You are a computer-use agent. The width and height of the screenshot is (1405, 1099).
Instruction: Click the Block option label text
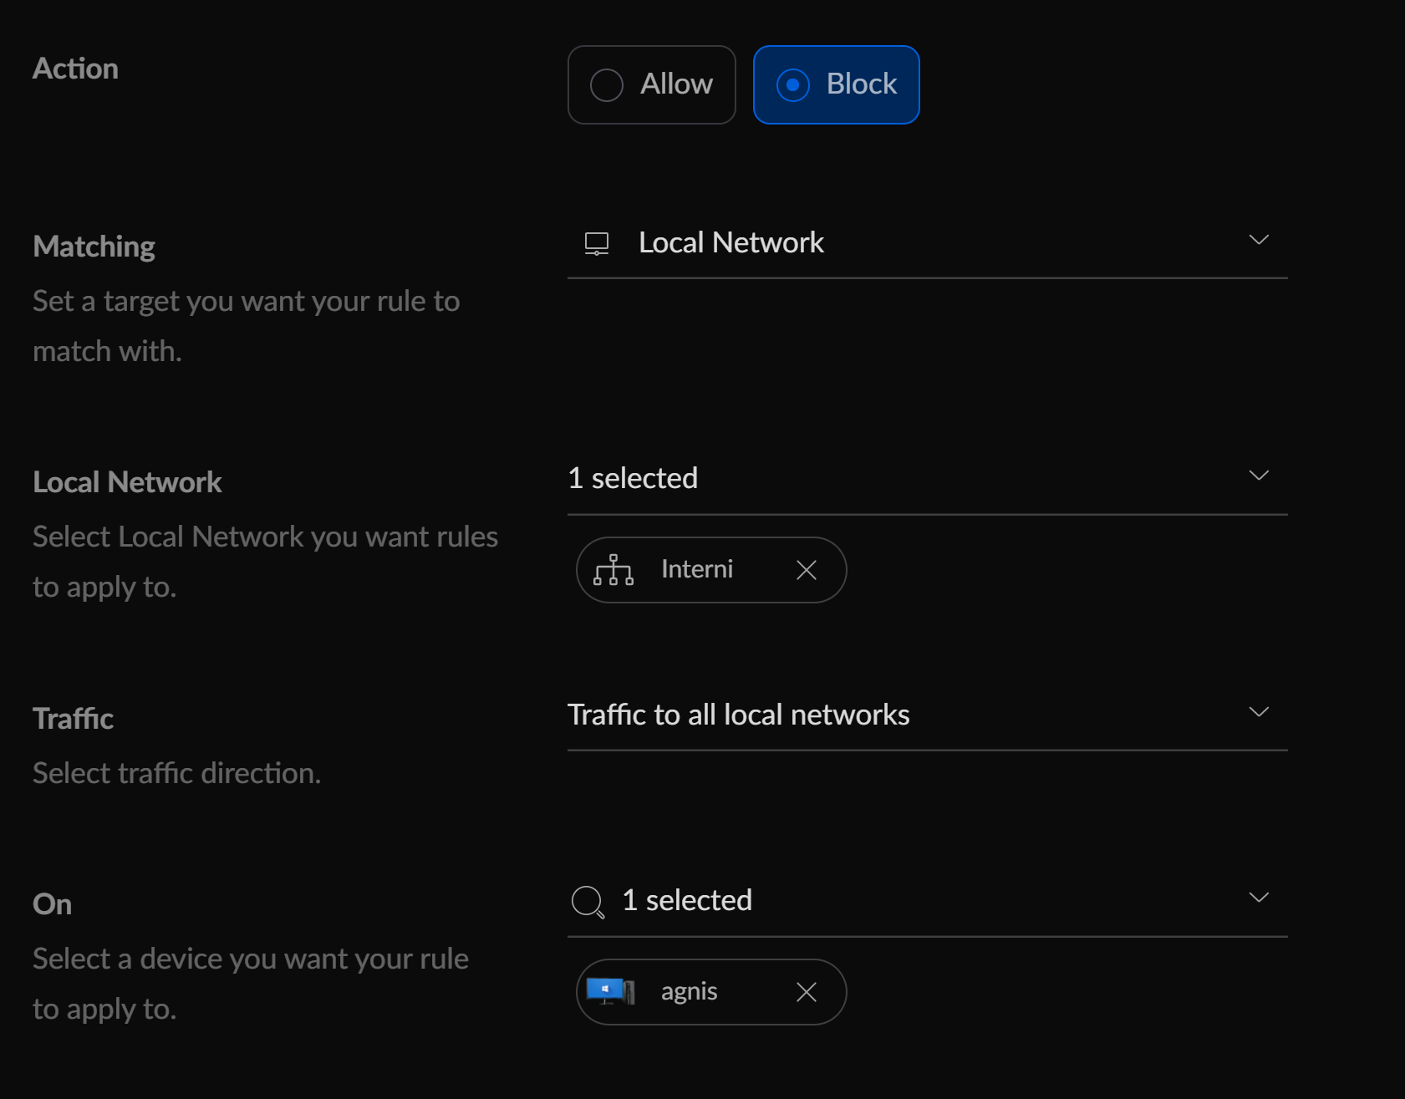coord(861,84)
